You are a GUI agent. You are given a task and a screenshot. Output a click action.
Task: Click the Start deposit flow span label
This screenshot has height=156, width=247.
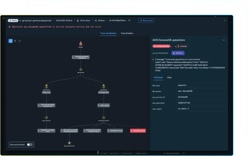104,92
